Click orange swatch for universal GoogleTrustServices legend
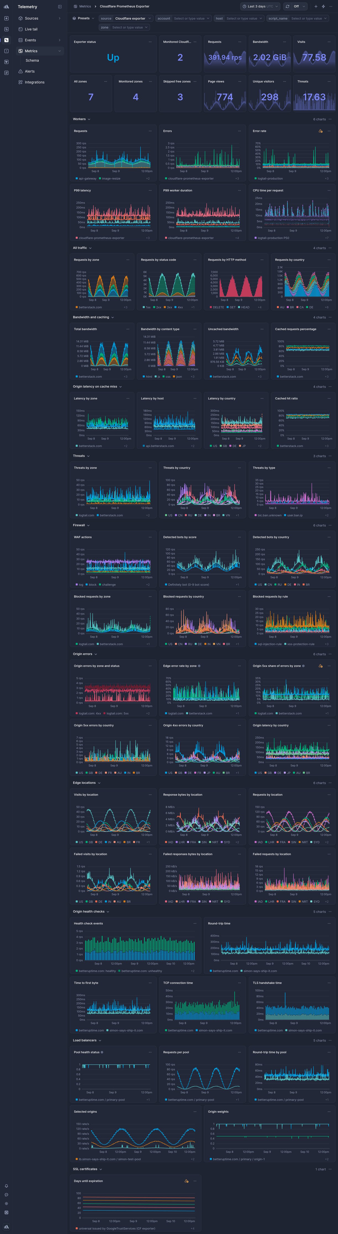 click(76, 1228)
